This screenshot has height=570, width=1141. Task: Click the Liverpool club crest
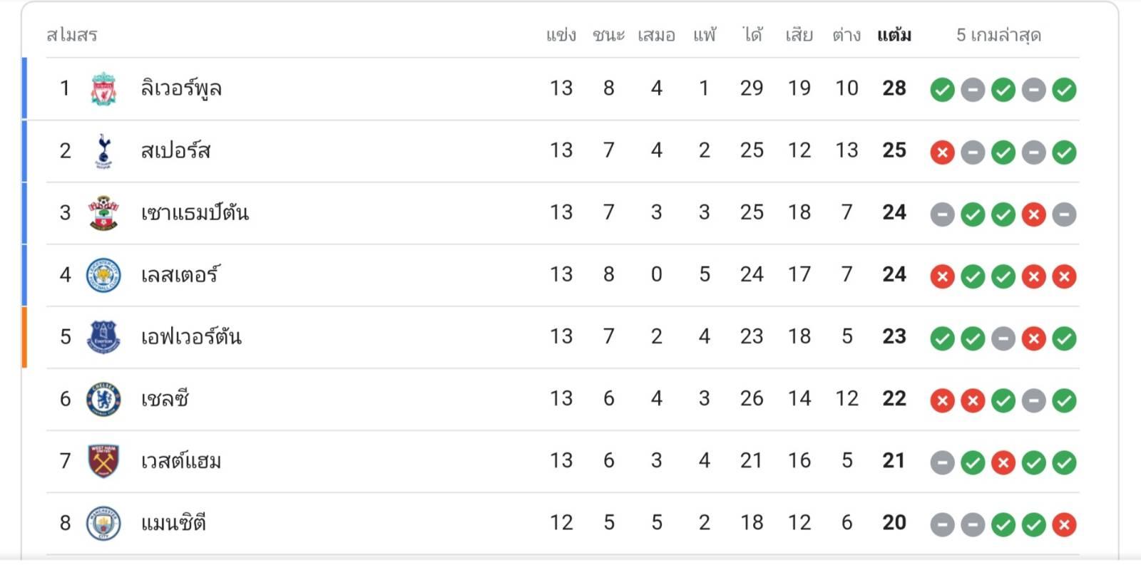pos(103,88)
